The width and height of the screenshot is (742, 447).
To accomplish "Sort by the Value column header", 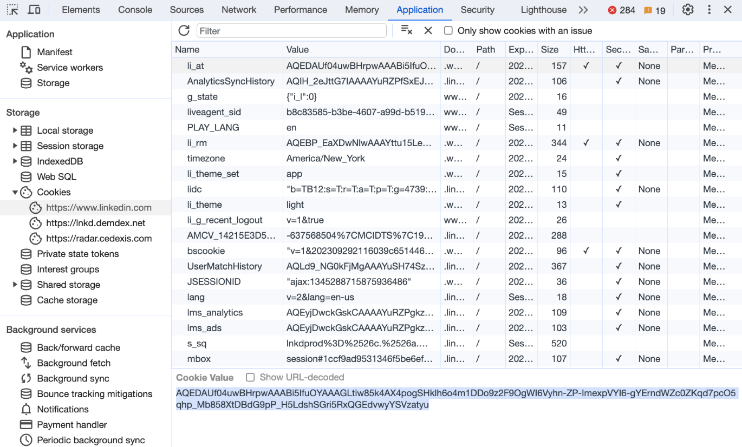I will (x=362, y=50).
